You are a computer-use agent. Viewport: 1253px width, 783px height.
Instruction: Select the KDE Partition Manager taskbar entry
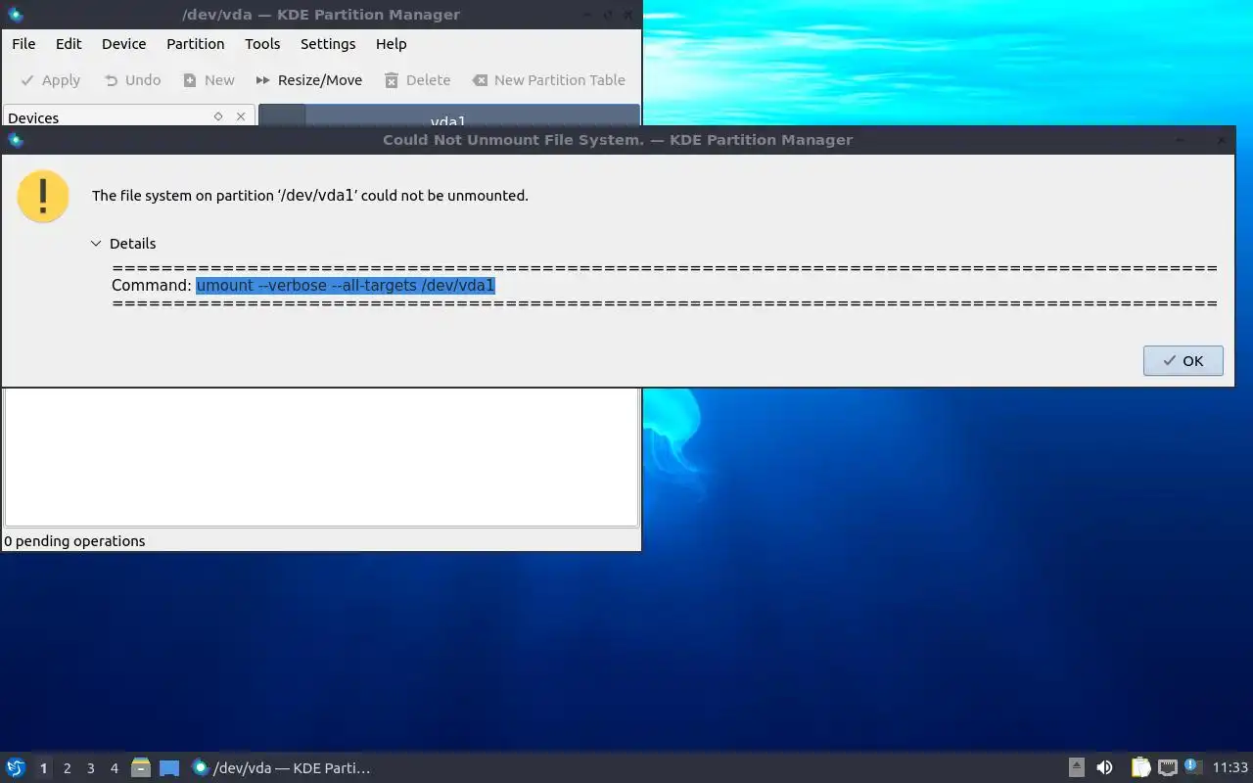pyautogui.click(x=282, y=768)
